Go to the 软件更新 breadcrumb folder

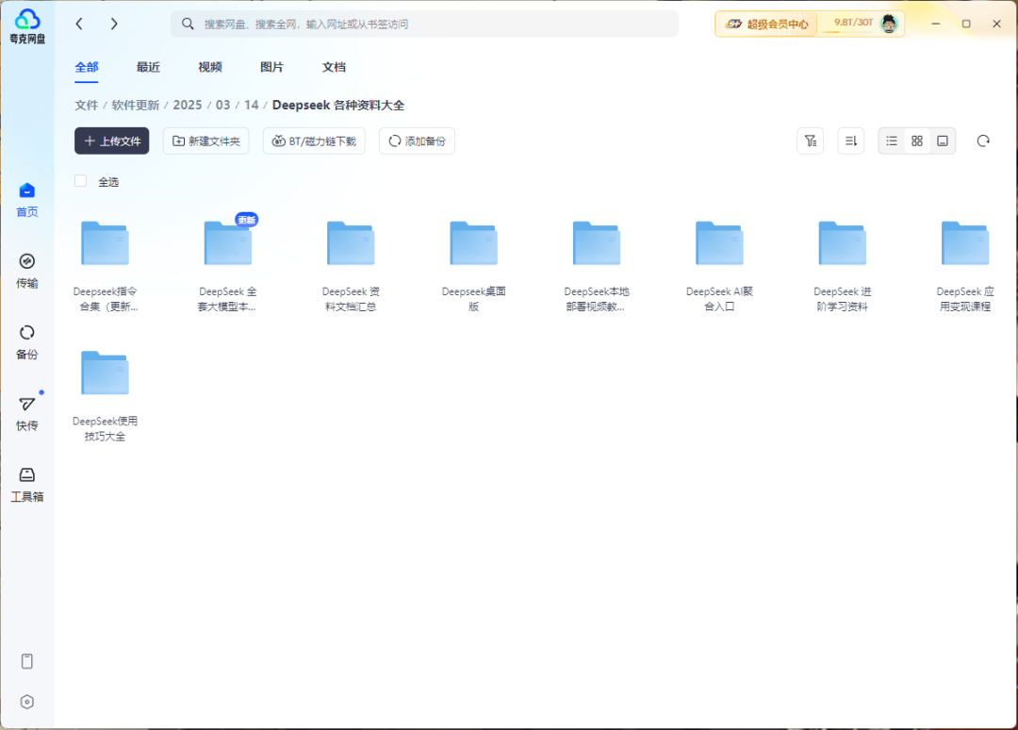[136, 105]
